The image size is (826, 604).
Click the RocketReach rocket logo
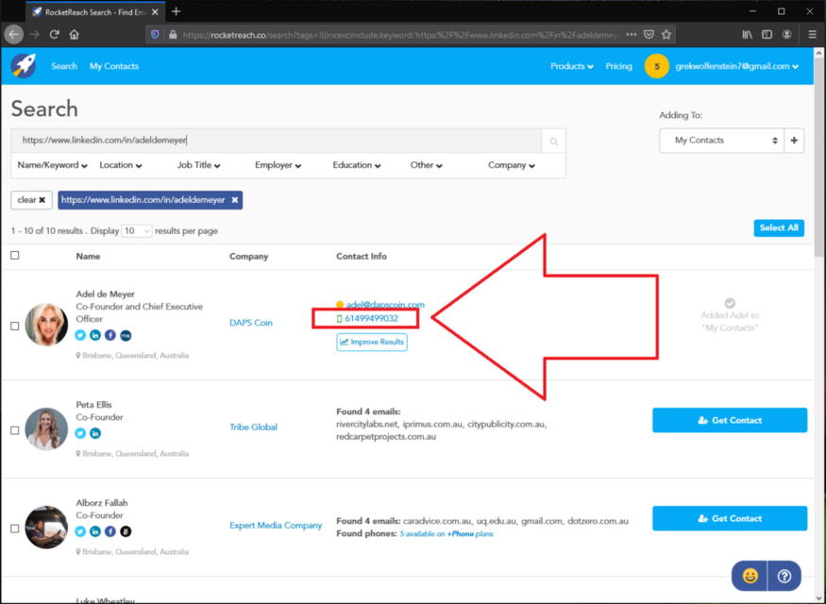pyautogui.click(x=24, y=66)
